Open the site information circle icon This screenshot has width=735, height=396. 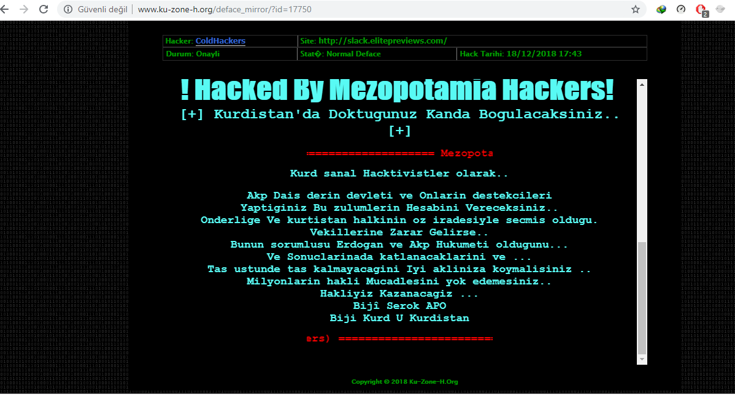point(68,9)
